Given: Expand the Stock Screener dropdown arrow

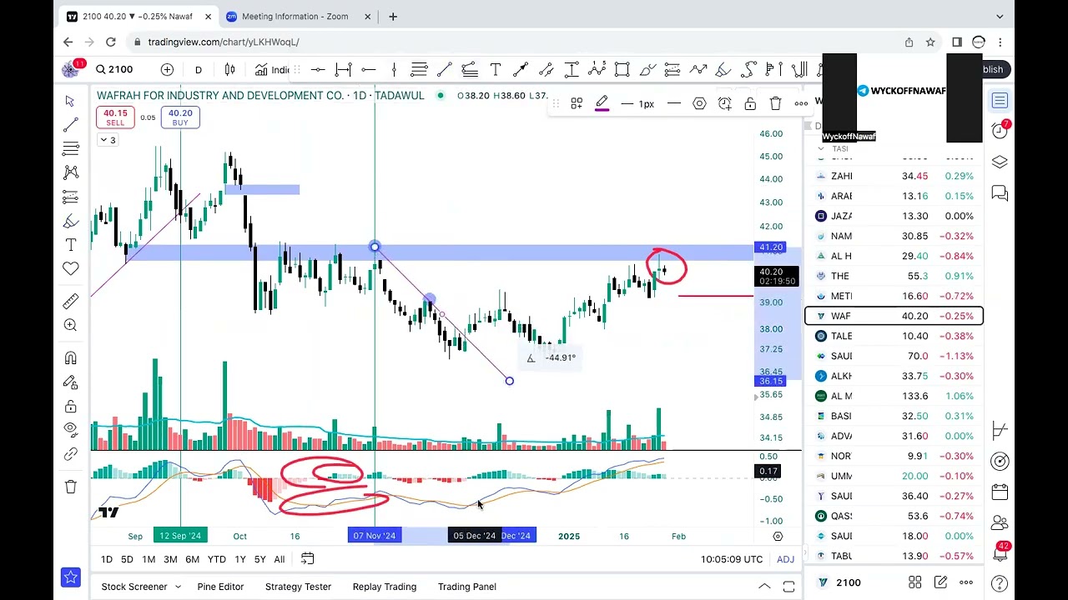Looking at the screenshot, I should pos(179,587).
